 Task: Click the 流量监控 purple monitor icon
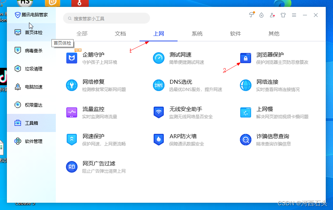click(x=72, y=112)
